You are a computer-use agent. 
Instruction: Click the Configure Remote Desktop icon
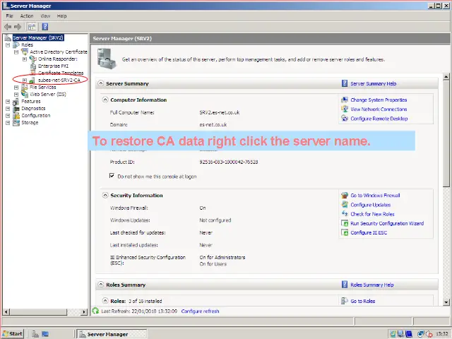(x=345, y=118)
